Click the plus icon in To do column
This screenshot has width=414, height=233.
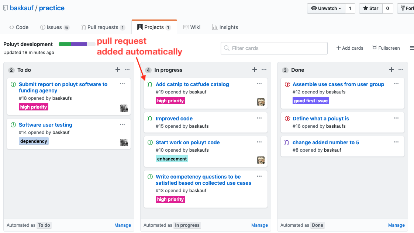point(118,70)
